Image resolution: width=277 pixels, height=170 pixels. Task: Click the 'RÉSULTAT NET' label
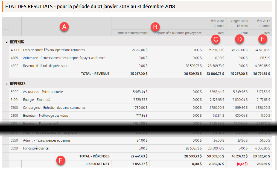[x=98, y=164]
